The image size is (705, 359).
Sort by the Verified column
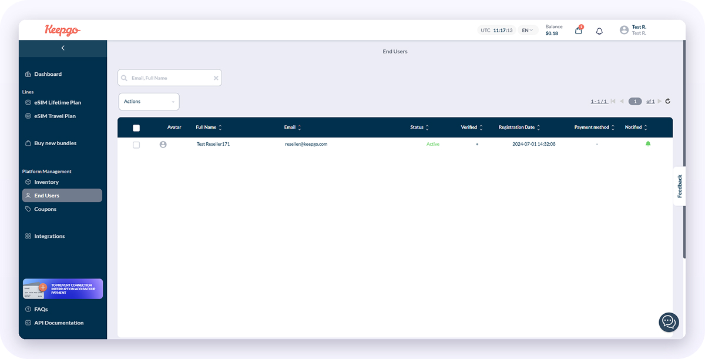pos(472,127)
